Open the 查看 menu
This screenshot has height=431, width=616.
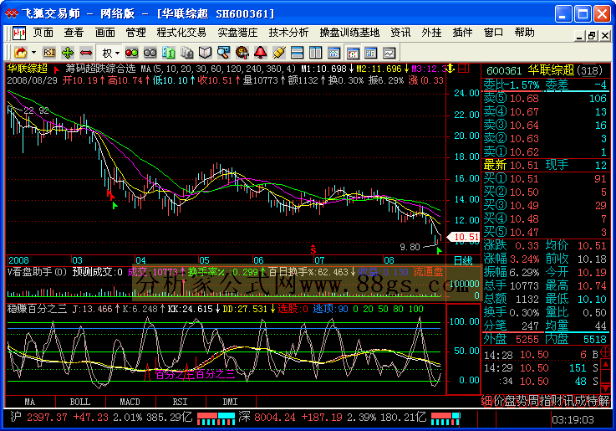click(x=74, y=33)
